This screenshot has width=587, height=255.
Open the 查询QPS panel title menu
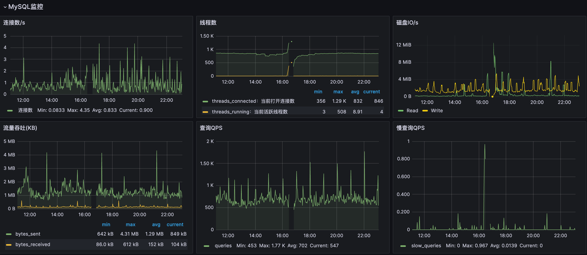pyautogui.click(x=211, y=128)
